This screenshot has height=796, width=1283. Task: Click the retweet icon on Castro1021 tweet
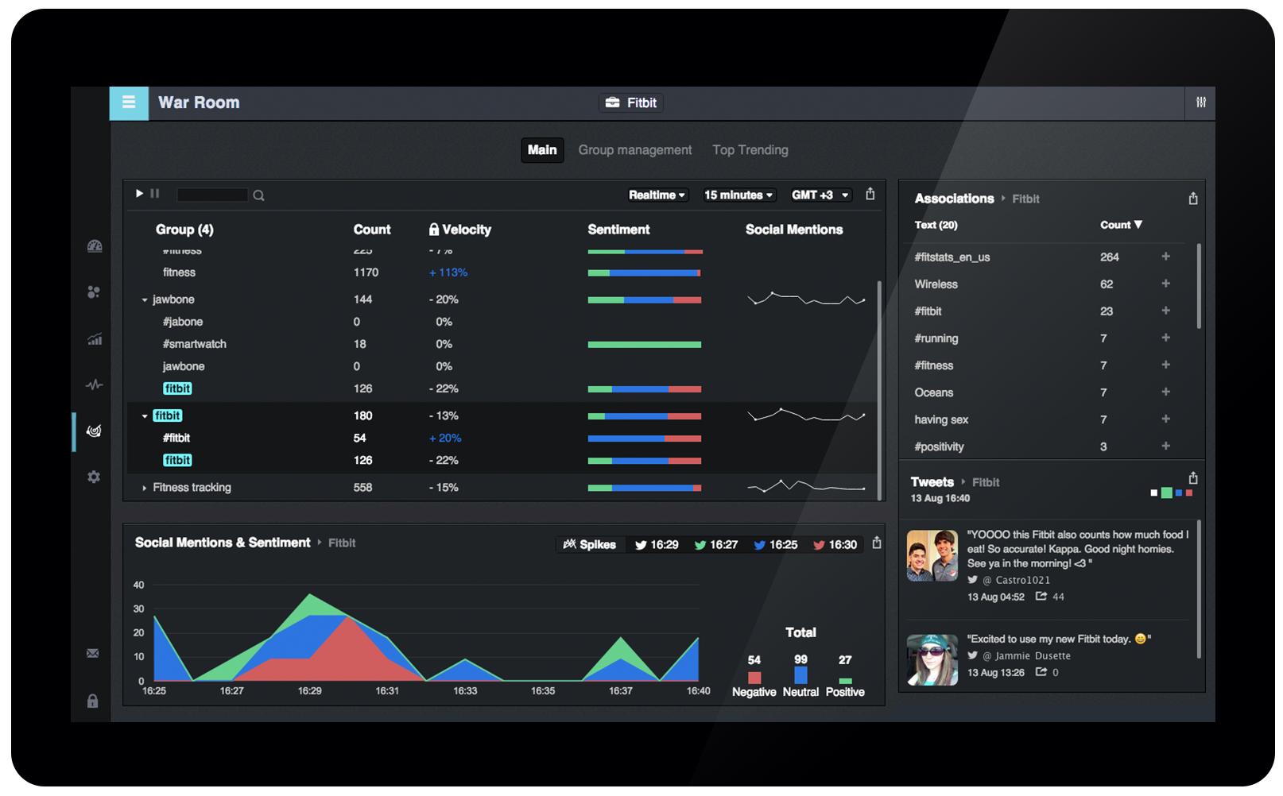click(1041, 596)
